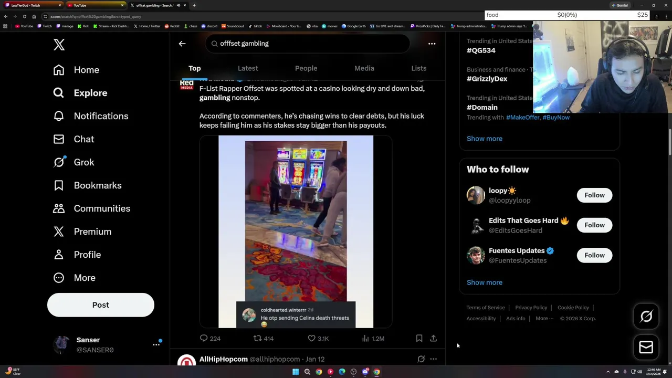Open the Soundcloud bookmark
This screenshot has height=378, width=672.
[233, 26]
